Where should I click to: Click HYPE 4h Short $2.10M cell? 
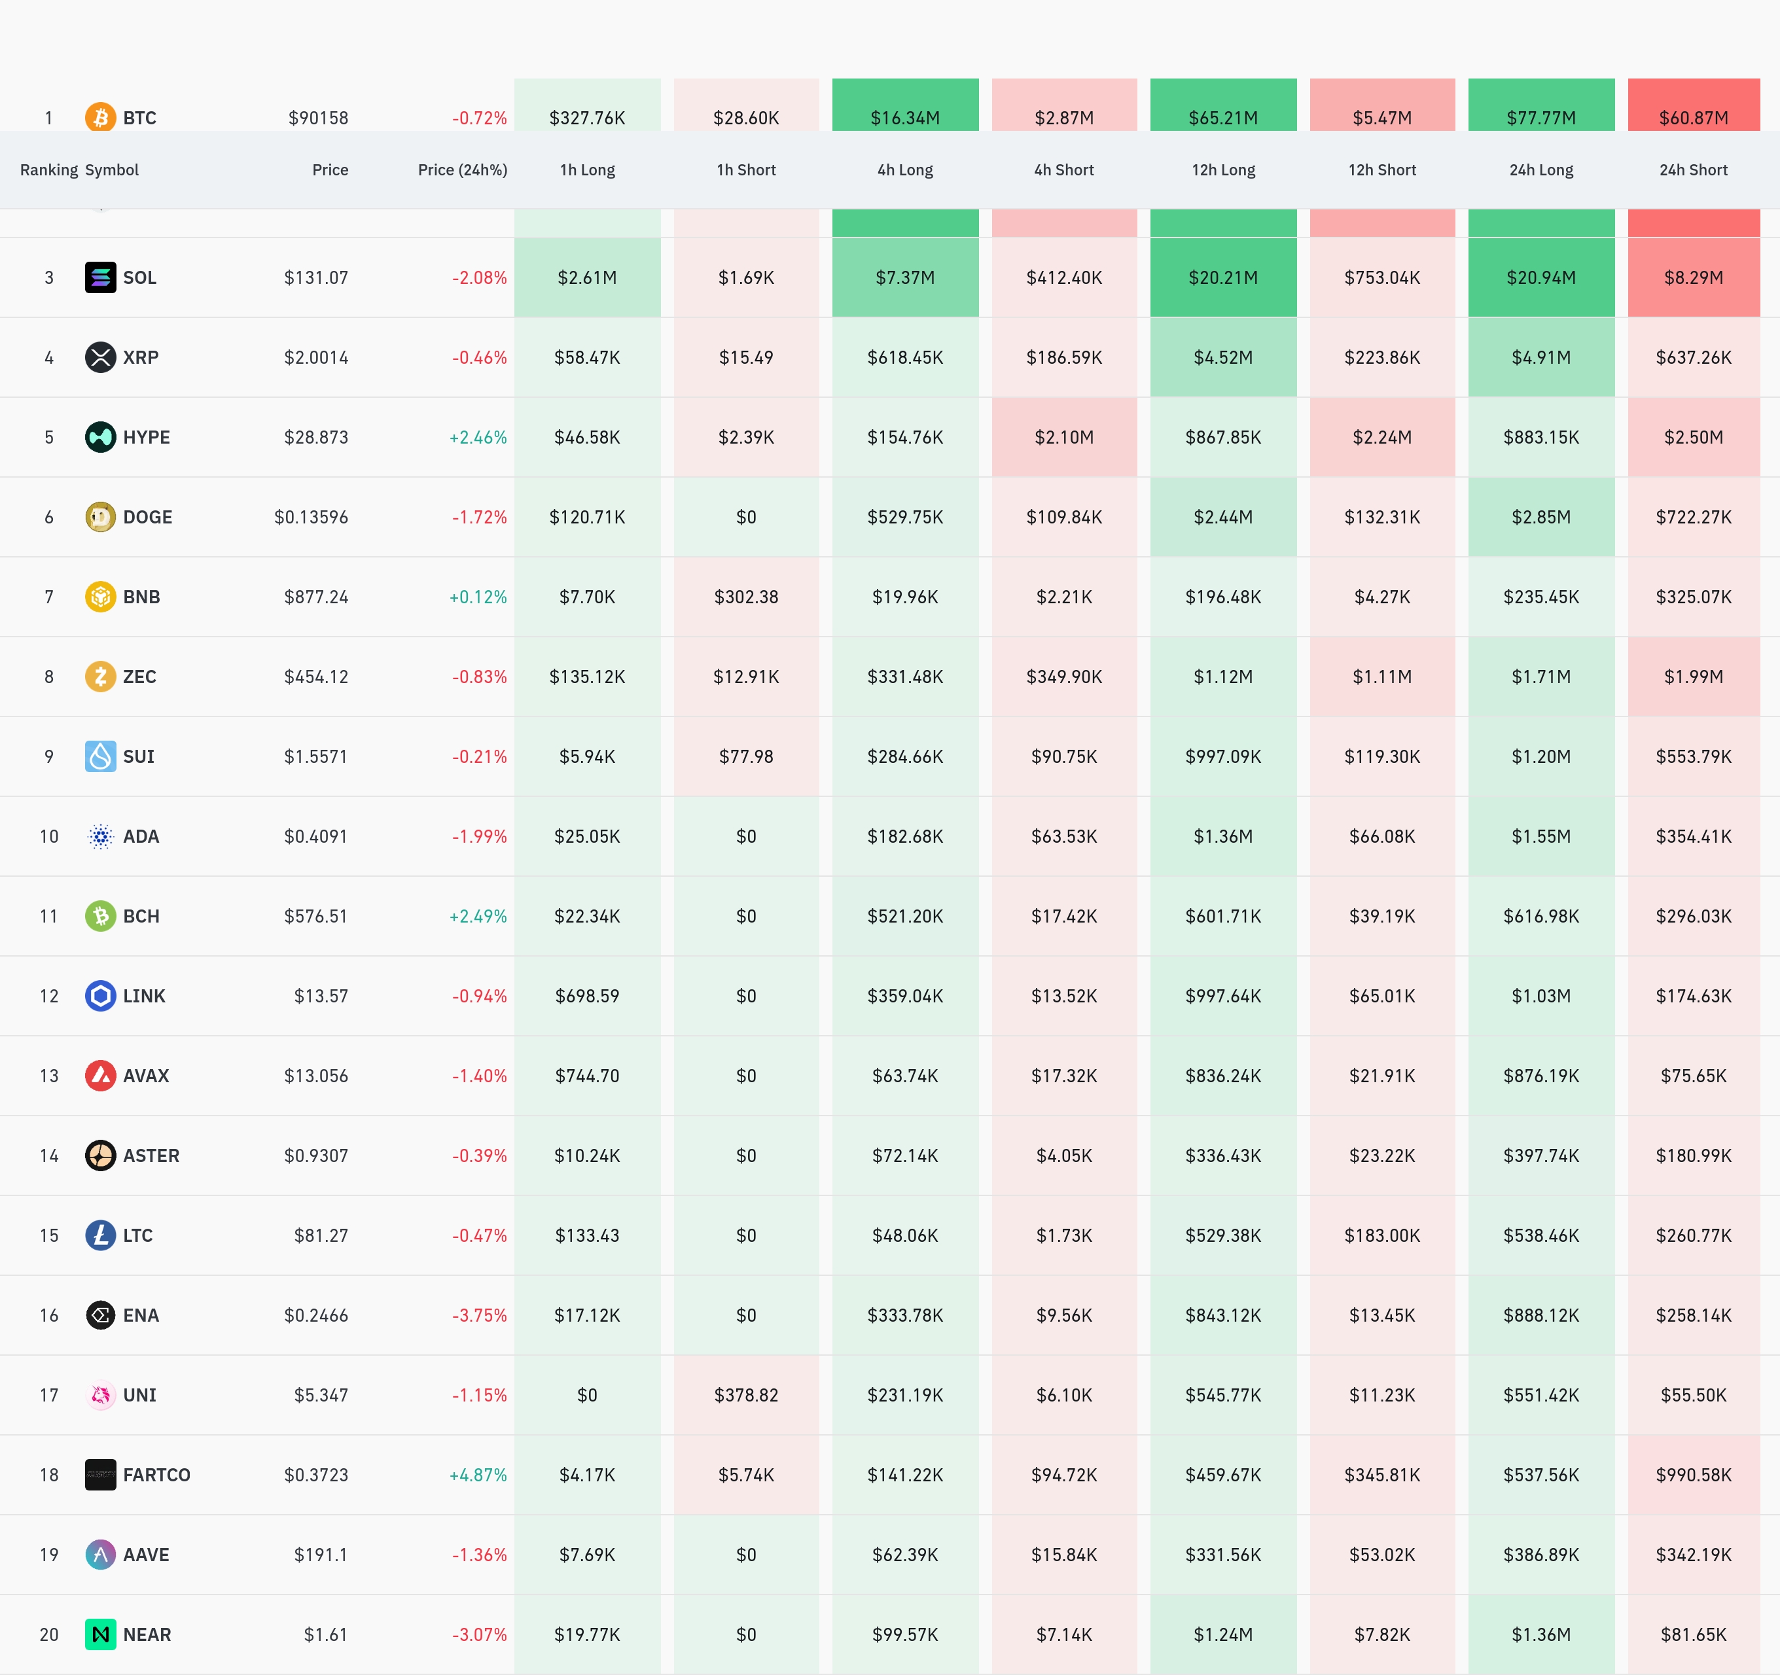[x=1063, y=437]
